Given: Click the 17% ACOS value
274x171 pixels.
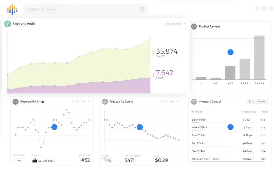Looking at the screenshot, I should click(x=107, y=160).
